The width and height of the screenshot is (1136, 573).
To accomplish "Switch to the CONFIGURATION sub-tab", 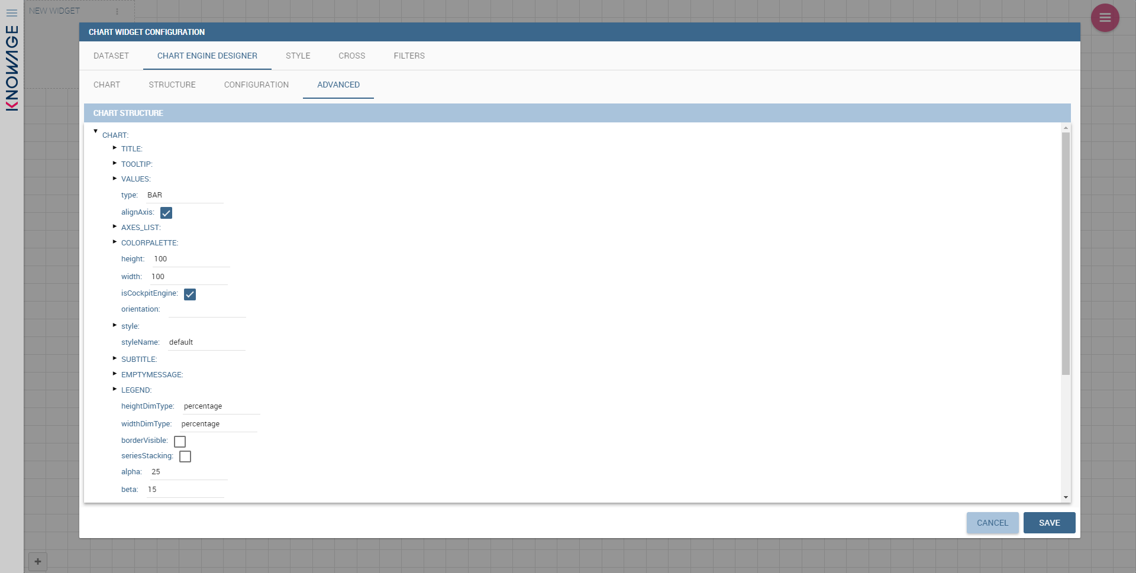I will pos(256,85).
